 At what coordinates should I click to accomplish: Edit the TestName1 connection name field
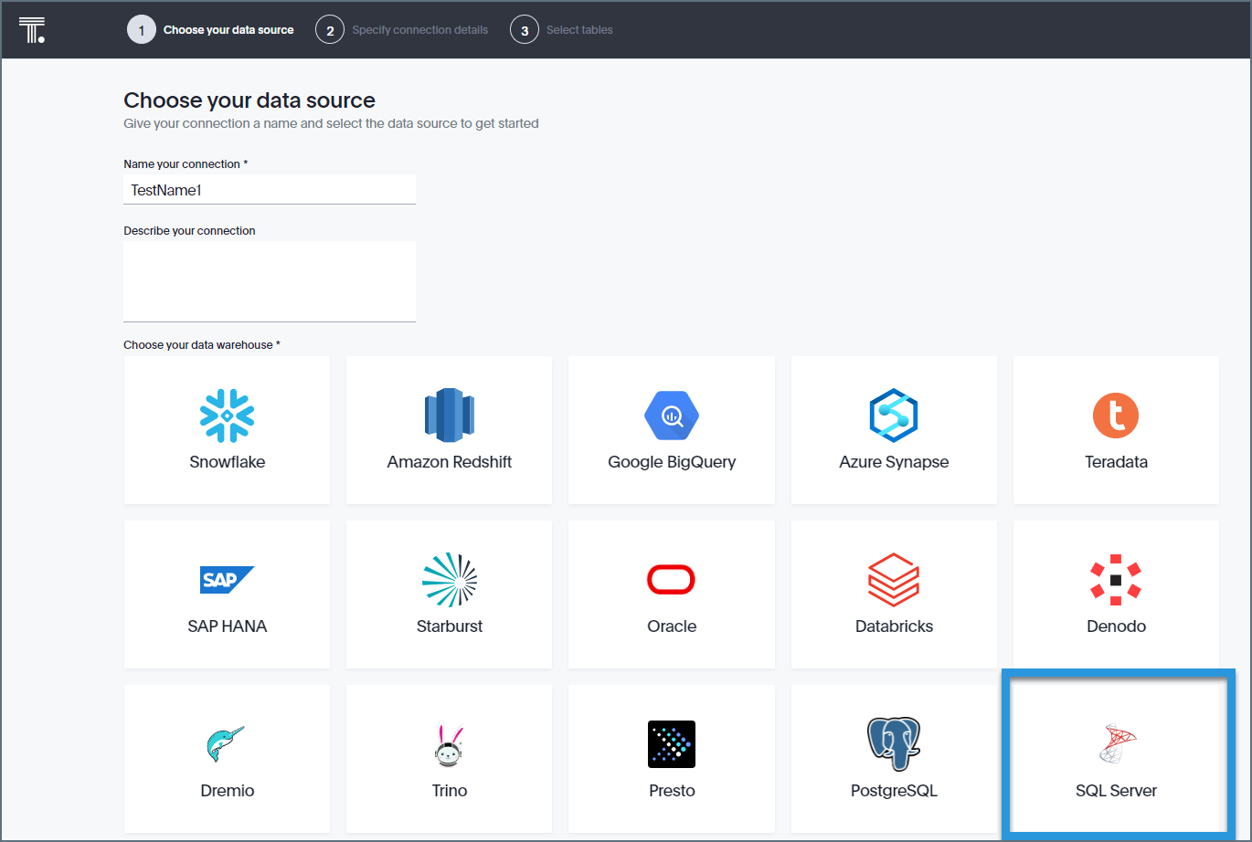[x=269, y=189]
